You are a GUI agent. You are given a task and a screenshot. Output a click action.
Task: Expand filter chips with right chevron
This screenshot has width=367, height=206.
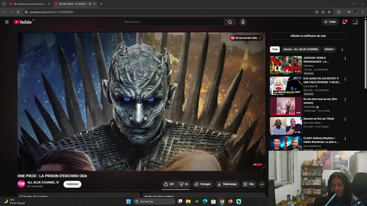coord(342,49)
